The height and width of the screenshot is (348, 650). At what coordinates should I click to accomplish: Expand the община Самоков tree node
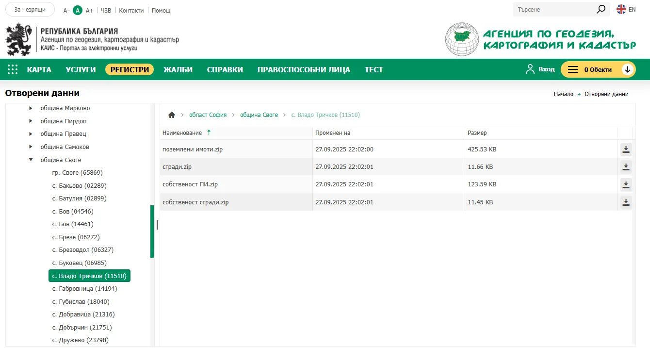31,147
